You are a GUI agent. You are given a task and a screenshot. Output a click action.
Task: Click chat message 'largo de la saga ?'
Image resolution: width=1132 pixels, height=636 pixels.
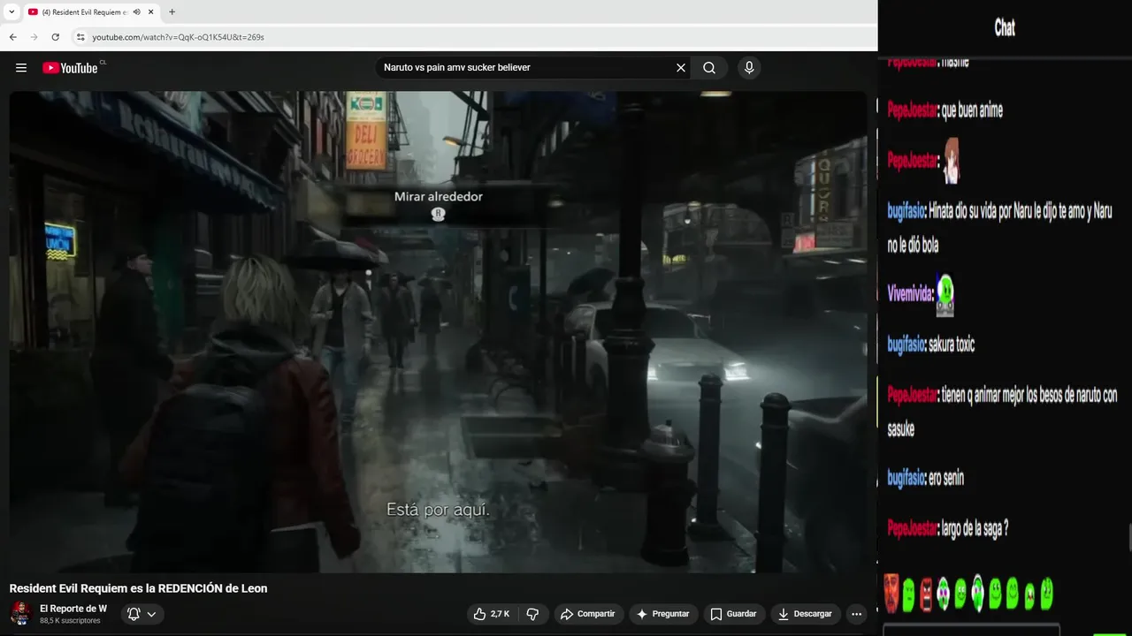coord(975,529)
